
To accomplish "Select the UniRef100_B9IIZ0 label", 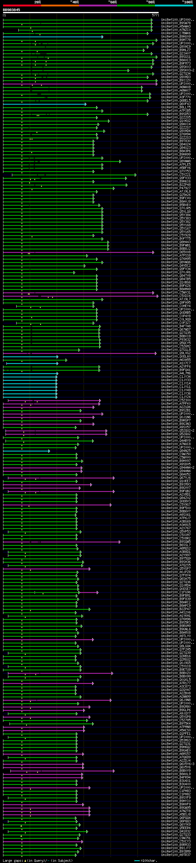I will [x=176, y=80].
